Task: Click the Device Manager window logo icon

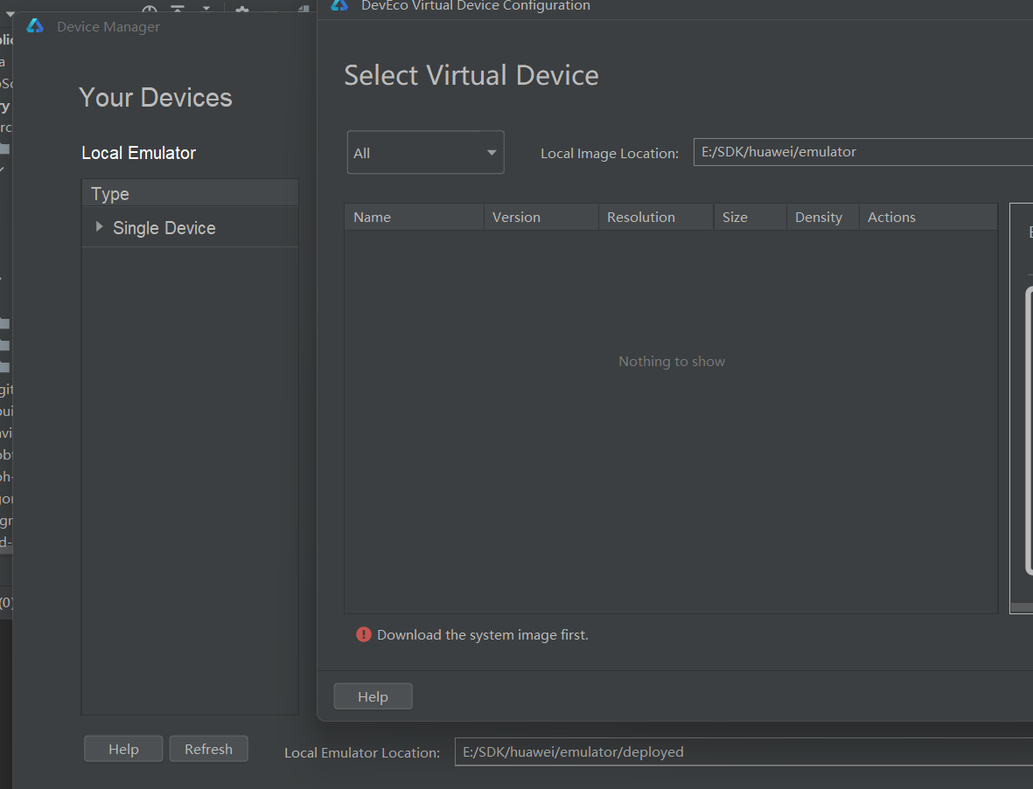Action: pyautogui.click(x=35, y=26)
